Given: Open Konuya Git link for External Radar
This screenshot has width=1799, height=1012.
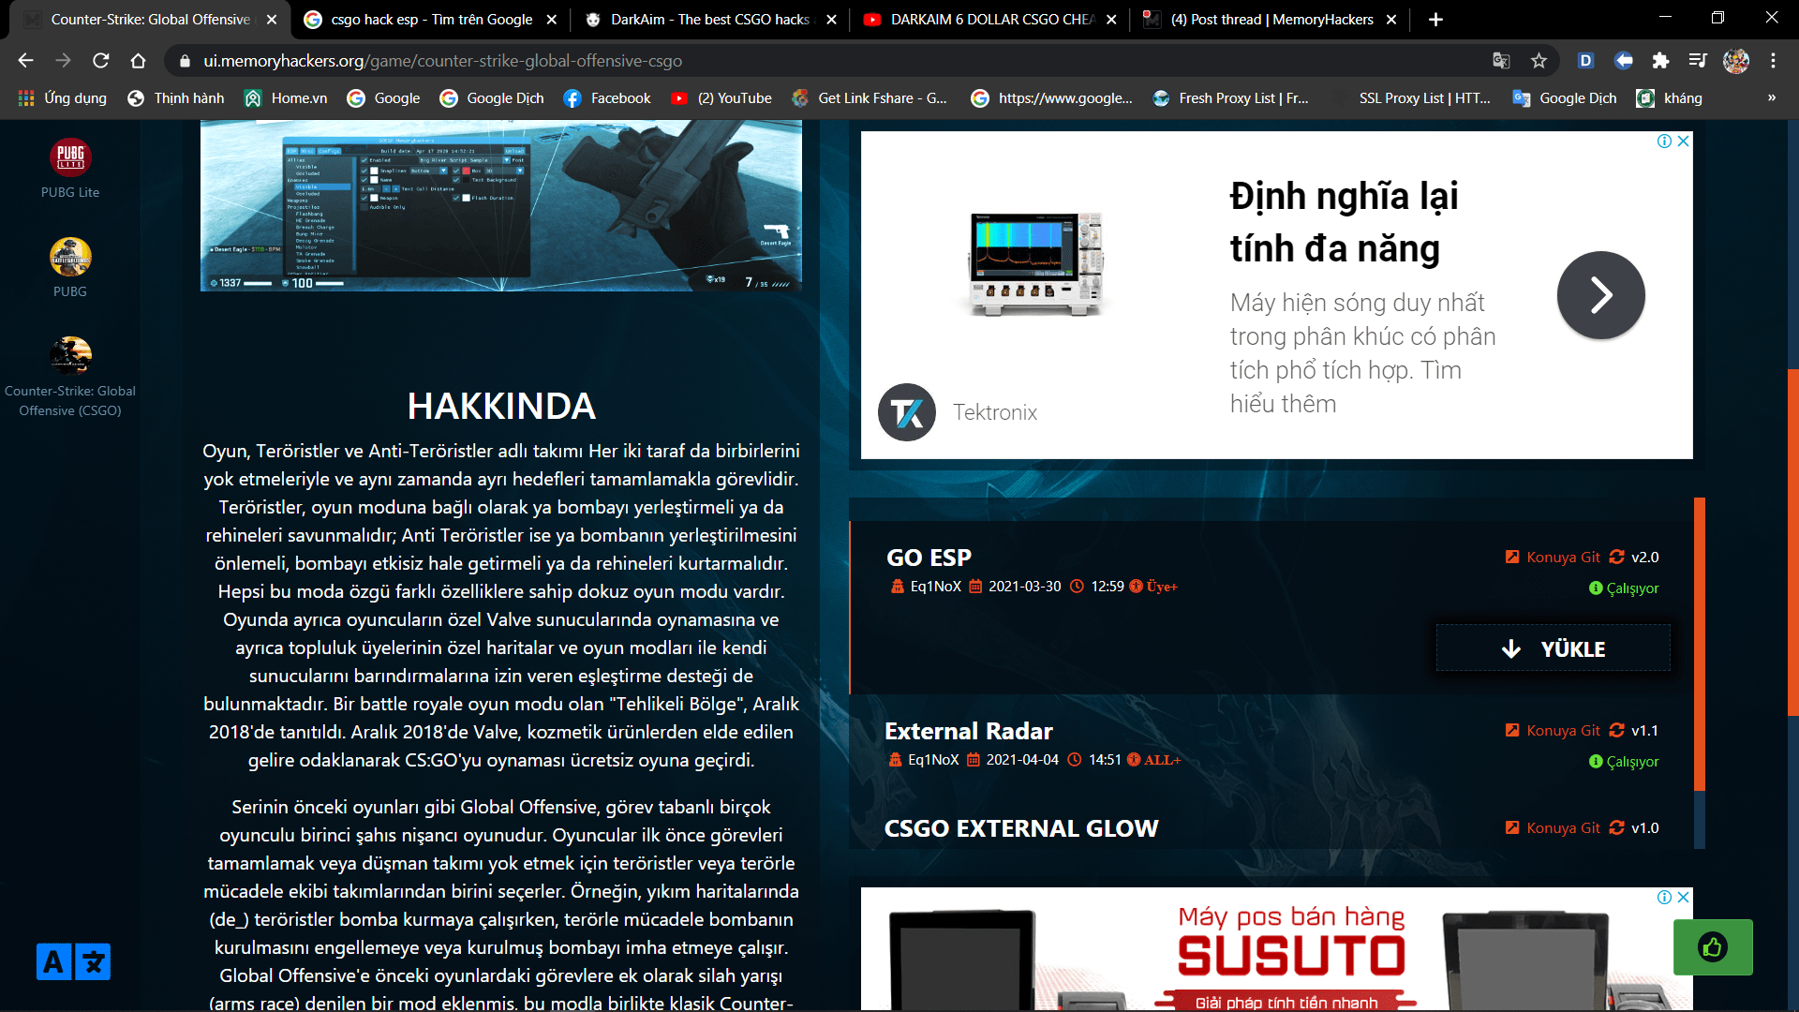Looking at the screenshot, I should (x=1553, y=730).
